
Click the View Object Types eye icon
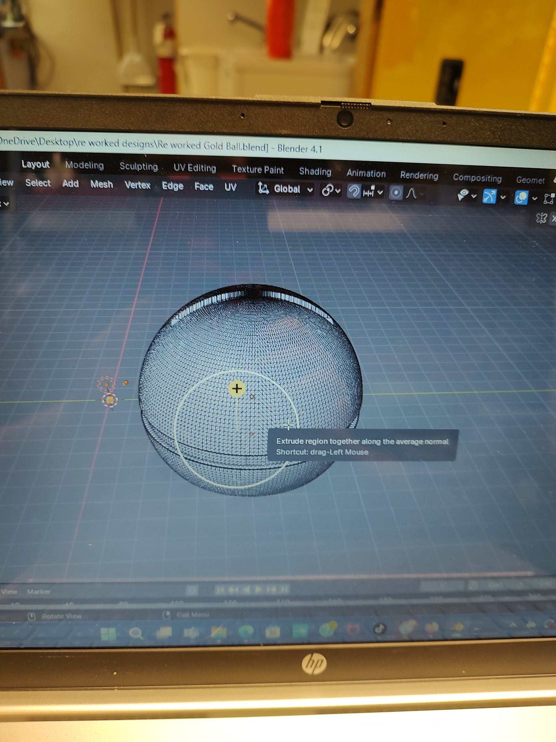pyautogui.click(x=463, y=194)
